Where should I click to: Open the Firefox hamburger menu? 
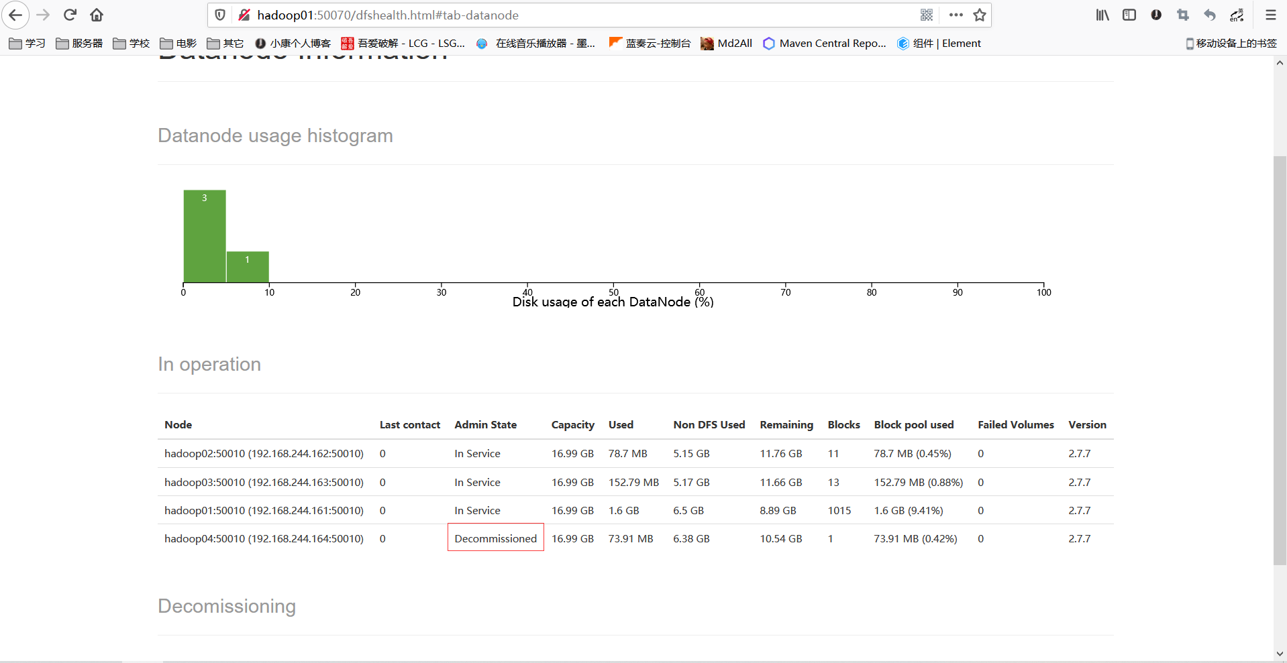(x=1270, y=15)
